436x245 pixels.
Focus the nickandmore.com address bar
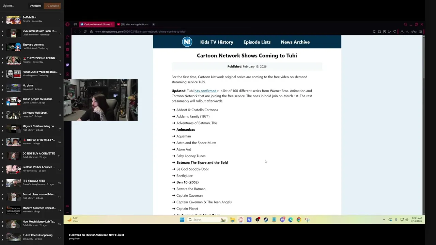(140, 32)
